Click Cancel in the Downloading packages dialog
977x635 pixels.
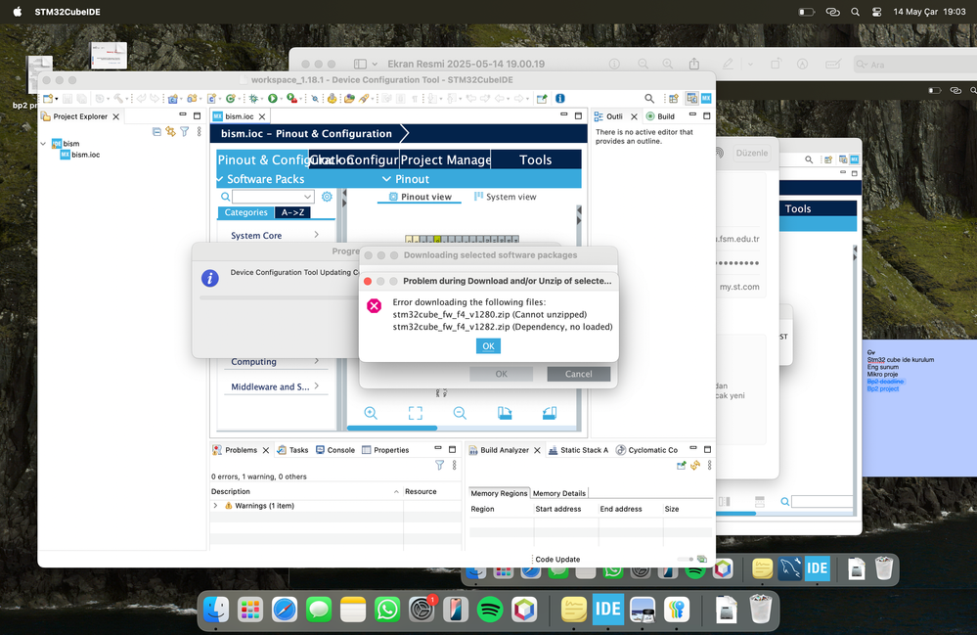[578, 374]
